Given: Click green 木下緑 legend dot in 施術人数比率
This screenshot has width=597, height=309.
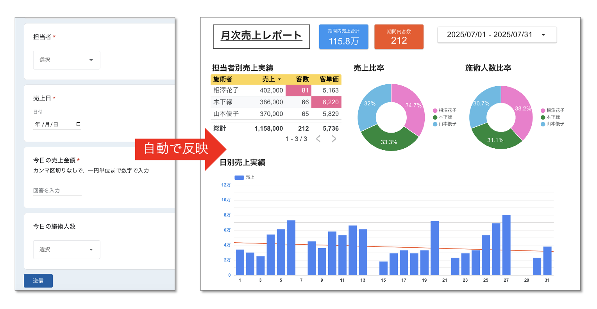Looking at the screenshot, I should click(x=543, y=117).
